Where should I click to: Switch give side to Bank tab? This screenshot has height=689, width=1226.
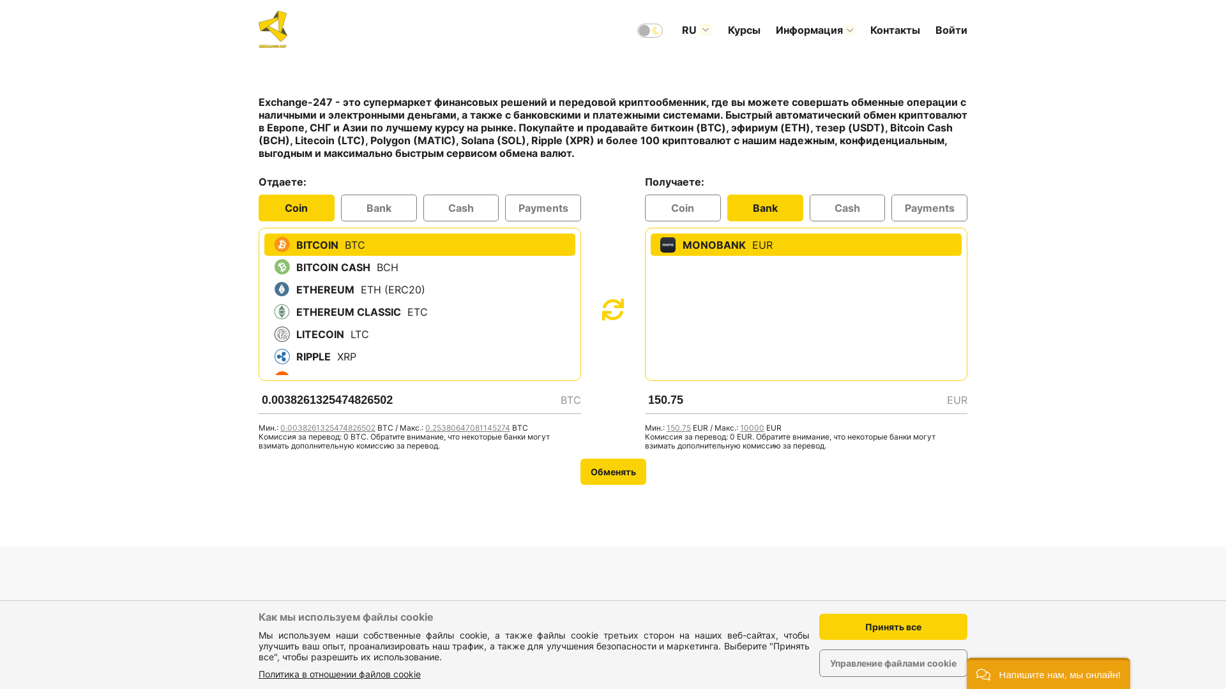[379, 208]
